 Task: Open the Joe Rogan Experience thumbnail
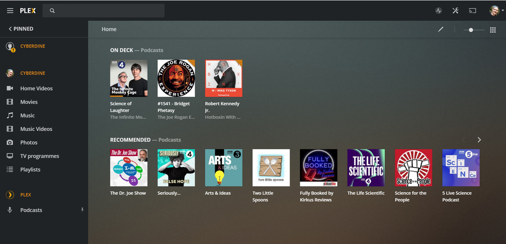pyautogui.click(x=176, y=78)
